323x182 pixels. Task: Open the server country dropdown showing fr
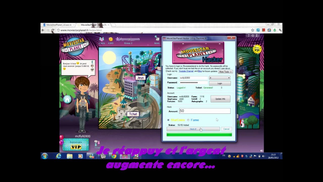point(220,78)
